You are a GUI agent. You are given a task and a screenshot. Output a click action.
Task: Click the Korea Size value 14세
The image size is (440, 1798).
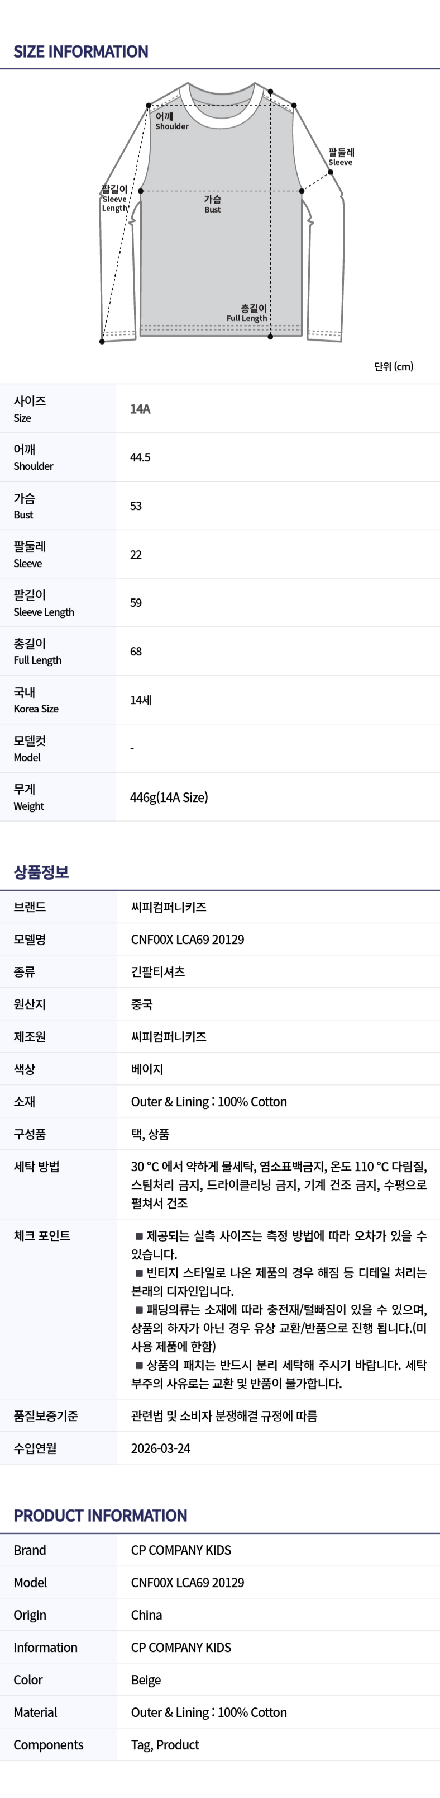click(141, 700)
